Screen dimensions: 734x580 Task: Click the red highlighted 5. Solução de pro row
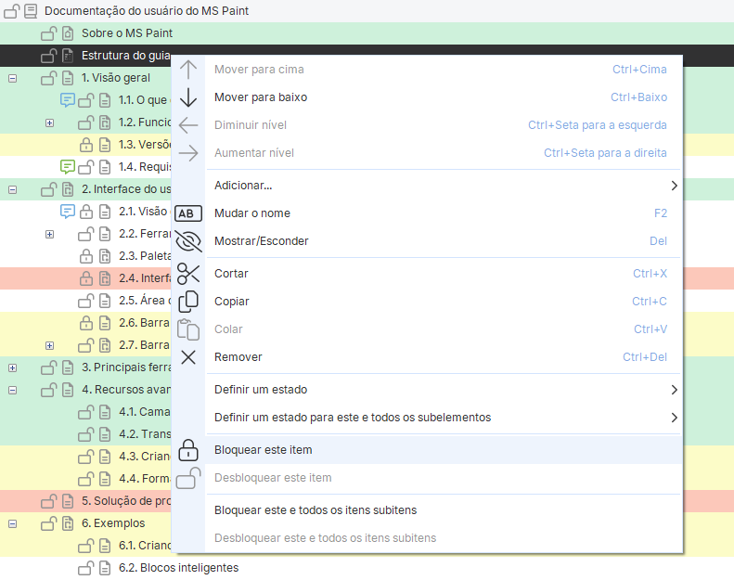coord(125,501)
